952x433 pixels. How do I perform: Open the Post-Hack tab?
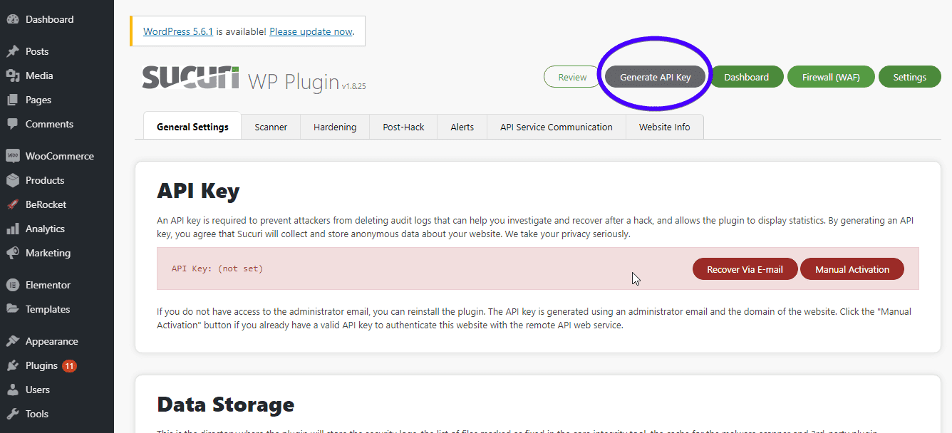coord(403,127)
